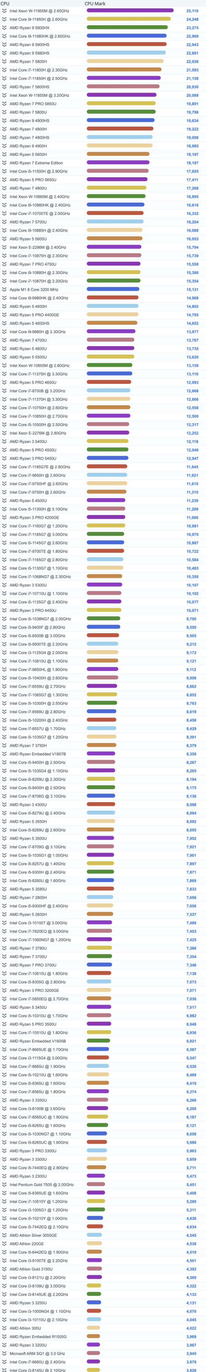Expand the Intel Xeon W-11955M row chevron
Viewport: 206px width, 1372px height.
tap(4, 11)
